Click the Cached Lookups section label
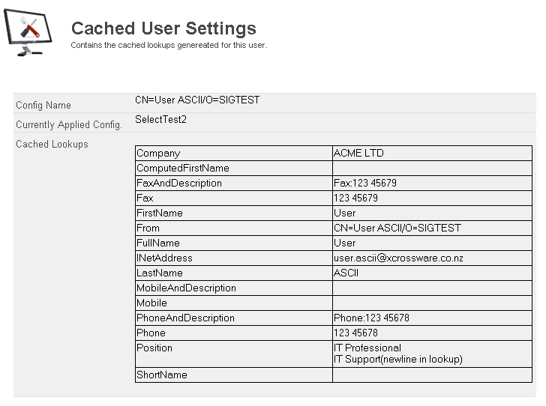 click(52, 145)
